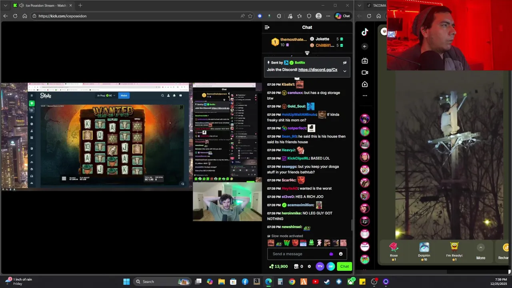
Task: Open username HoldUpWaitAMinute in chat
Action: [299, 115]
